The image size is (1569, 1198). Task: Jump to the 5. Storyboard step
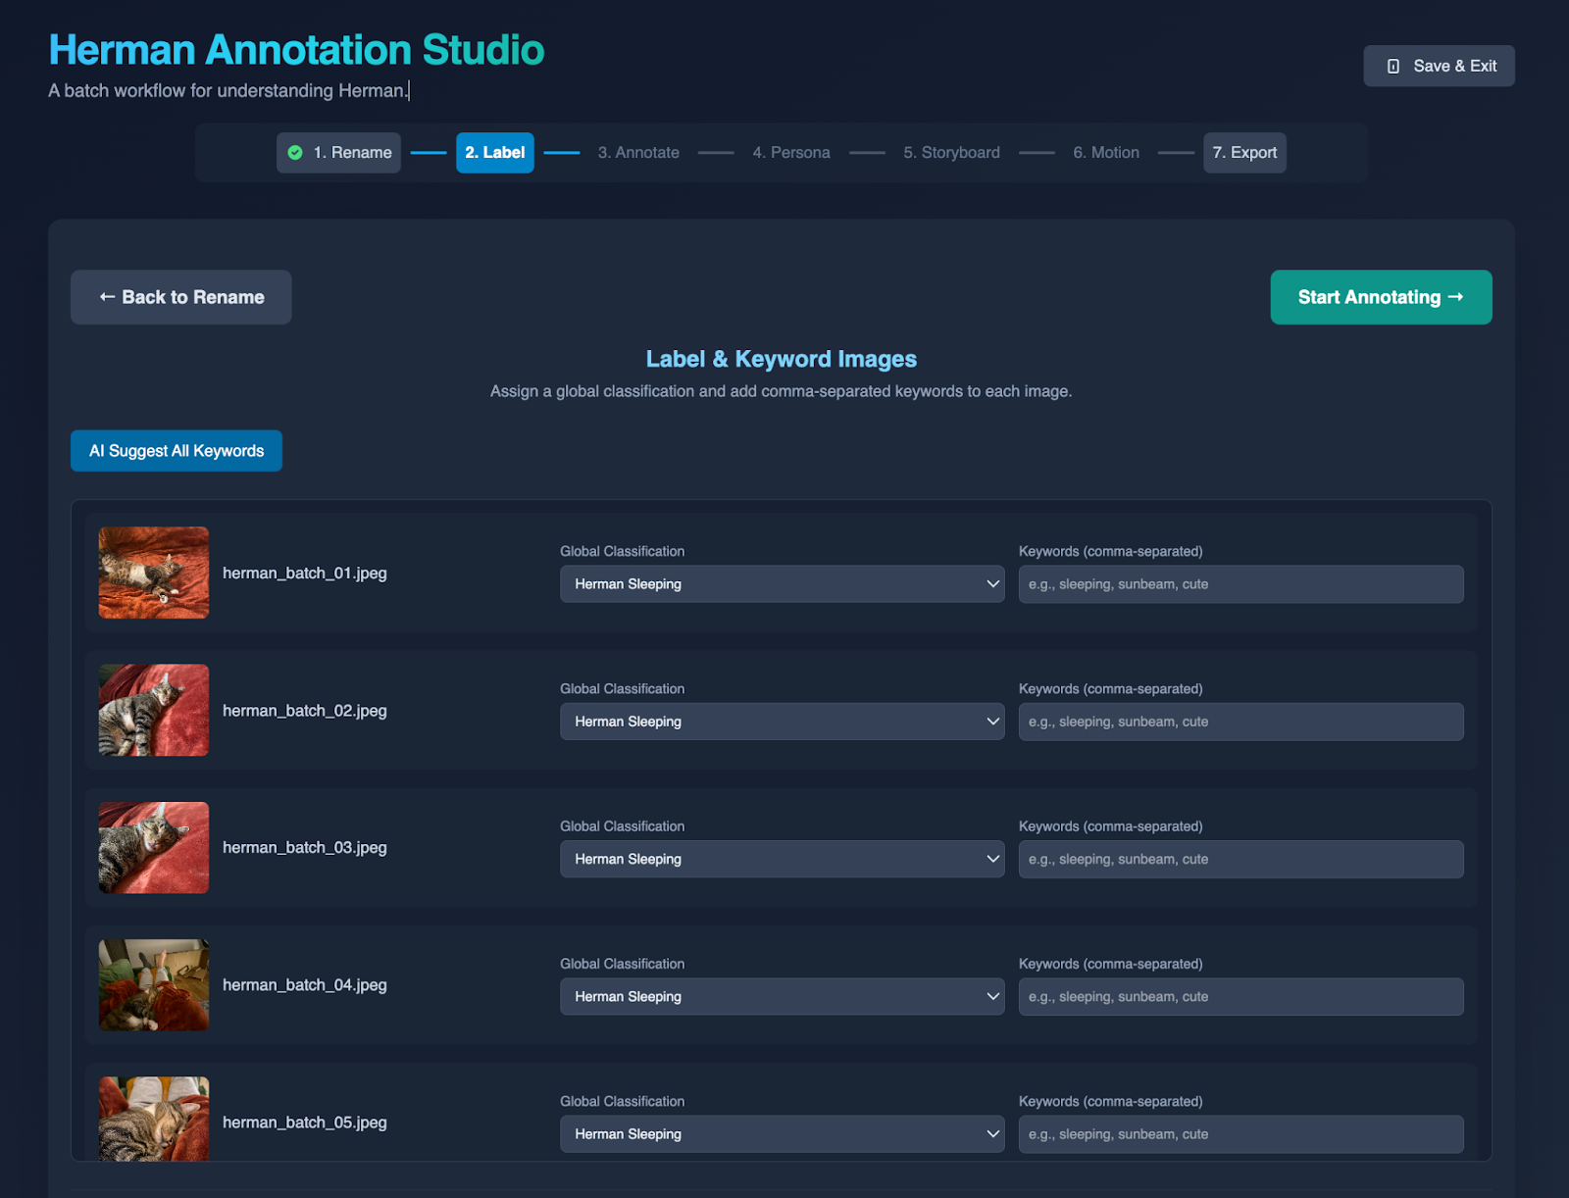[x=951, y=153]
